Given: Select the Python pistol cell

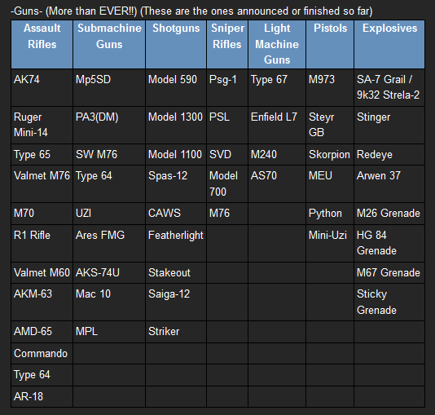Looking at the screenshot, I should (330, 214).
